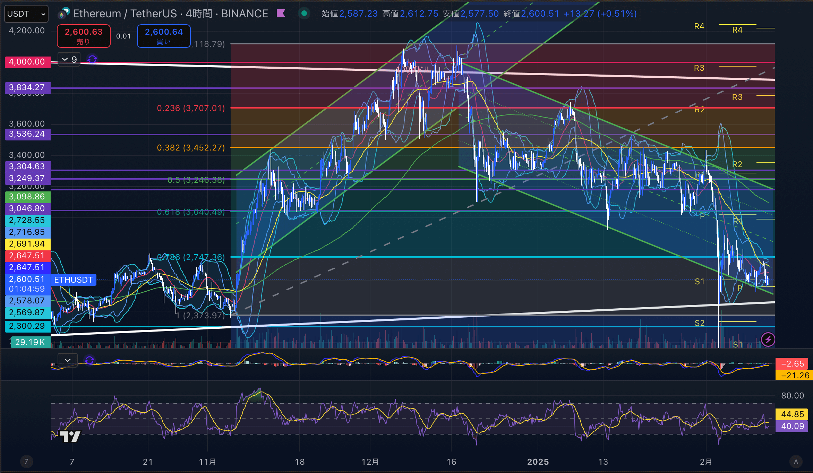Select the 2,578.07 price label

(27, 301)
